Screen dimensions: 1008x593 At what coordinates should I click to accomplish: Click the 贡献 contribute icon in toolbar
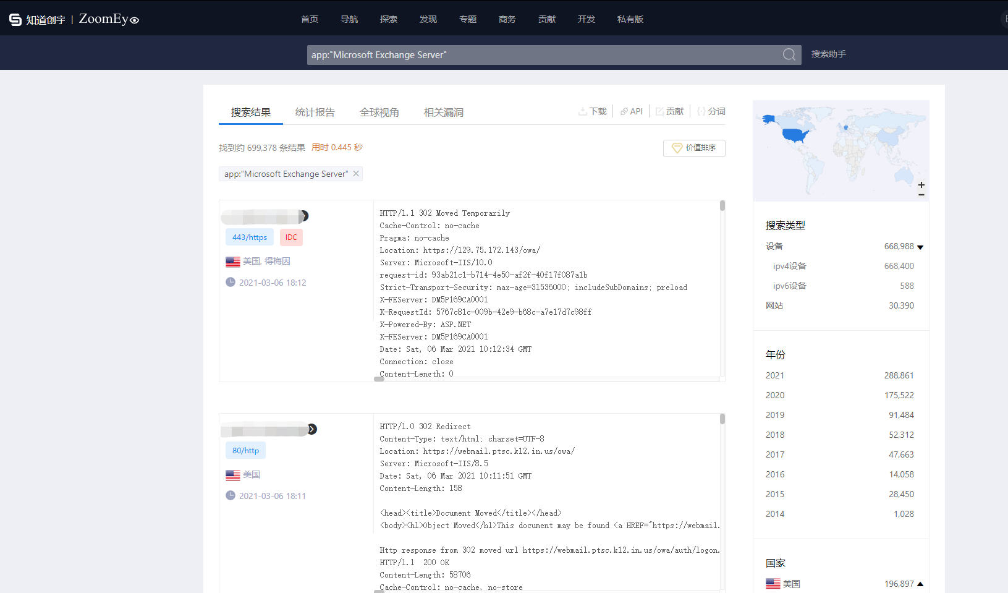pyautogui.click(x=659, y=111)
